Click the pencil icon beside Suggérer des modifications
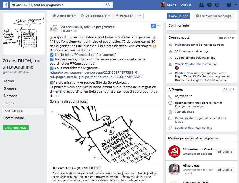Screen dimensions: 239x183 [x=170, y=128]
